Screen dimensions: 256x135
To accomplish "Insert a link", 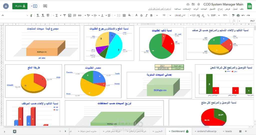I will tap(79, 15).
